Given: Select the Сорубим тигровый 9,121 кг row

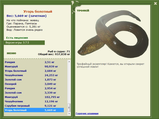Looking at the screenshot, I should (34, 106).
